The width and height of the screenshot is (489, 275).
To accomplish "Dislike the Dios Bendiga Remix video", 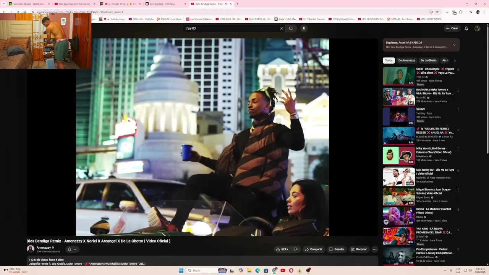I will point(295,249).
